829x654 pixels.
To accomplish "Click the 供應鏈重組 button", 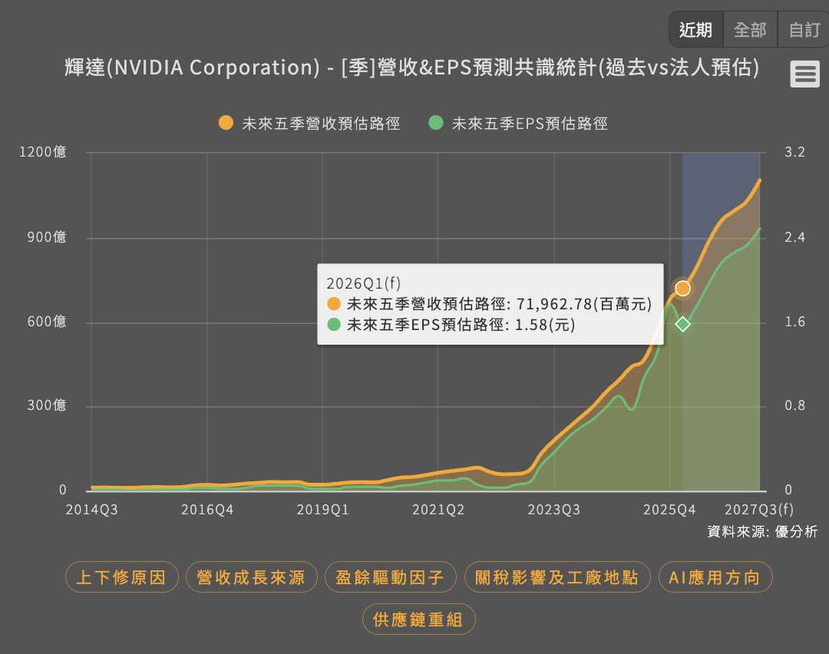I will coord(418,619).
